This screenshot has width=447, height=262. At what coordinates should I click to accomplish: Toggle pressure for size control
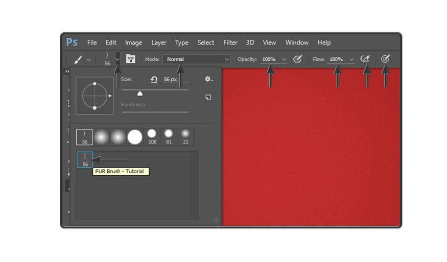coord(385,59)
